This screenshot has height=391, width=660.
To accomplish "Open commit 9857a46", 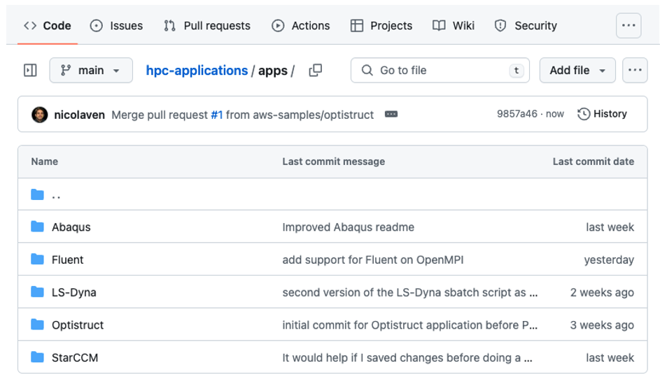I will tap(517, 114).
